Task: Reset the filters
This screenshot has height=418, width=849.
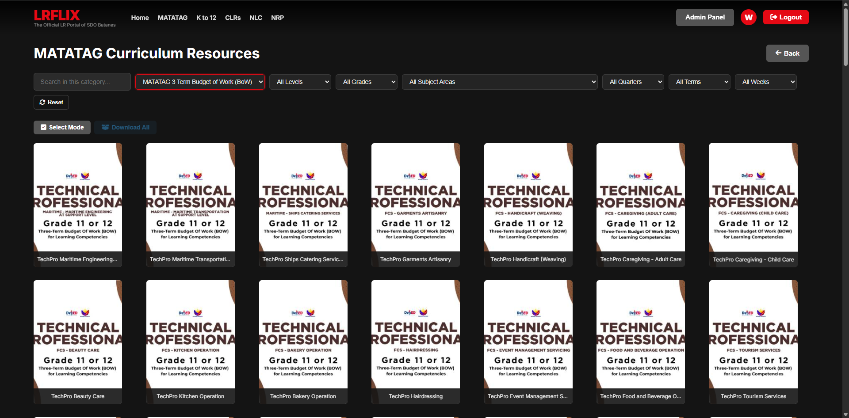Action: [51, 102]
